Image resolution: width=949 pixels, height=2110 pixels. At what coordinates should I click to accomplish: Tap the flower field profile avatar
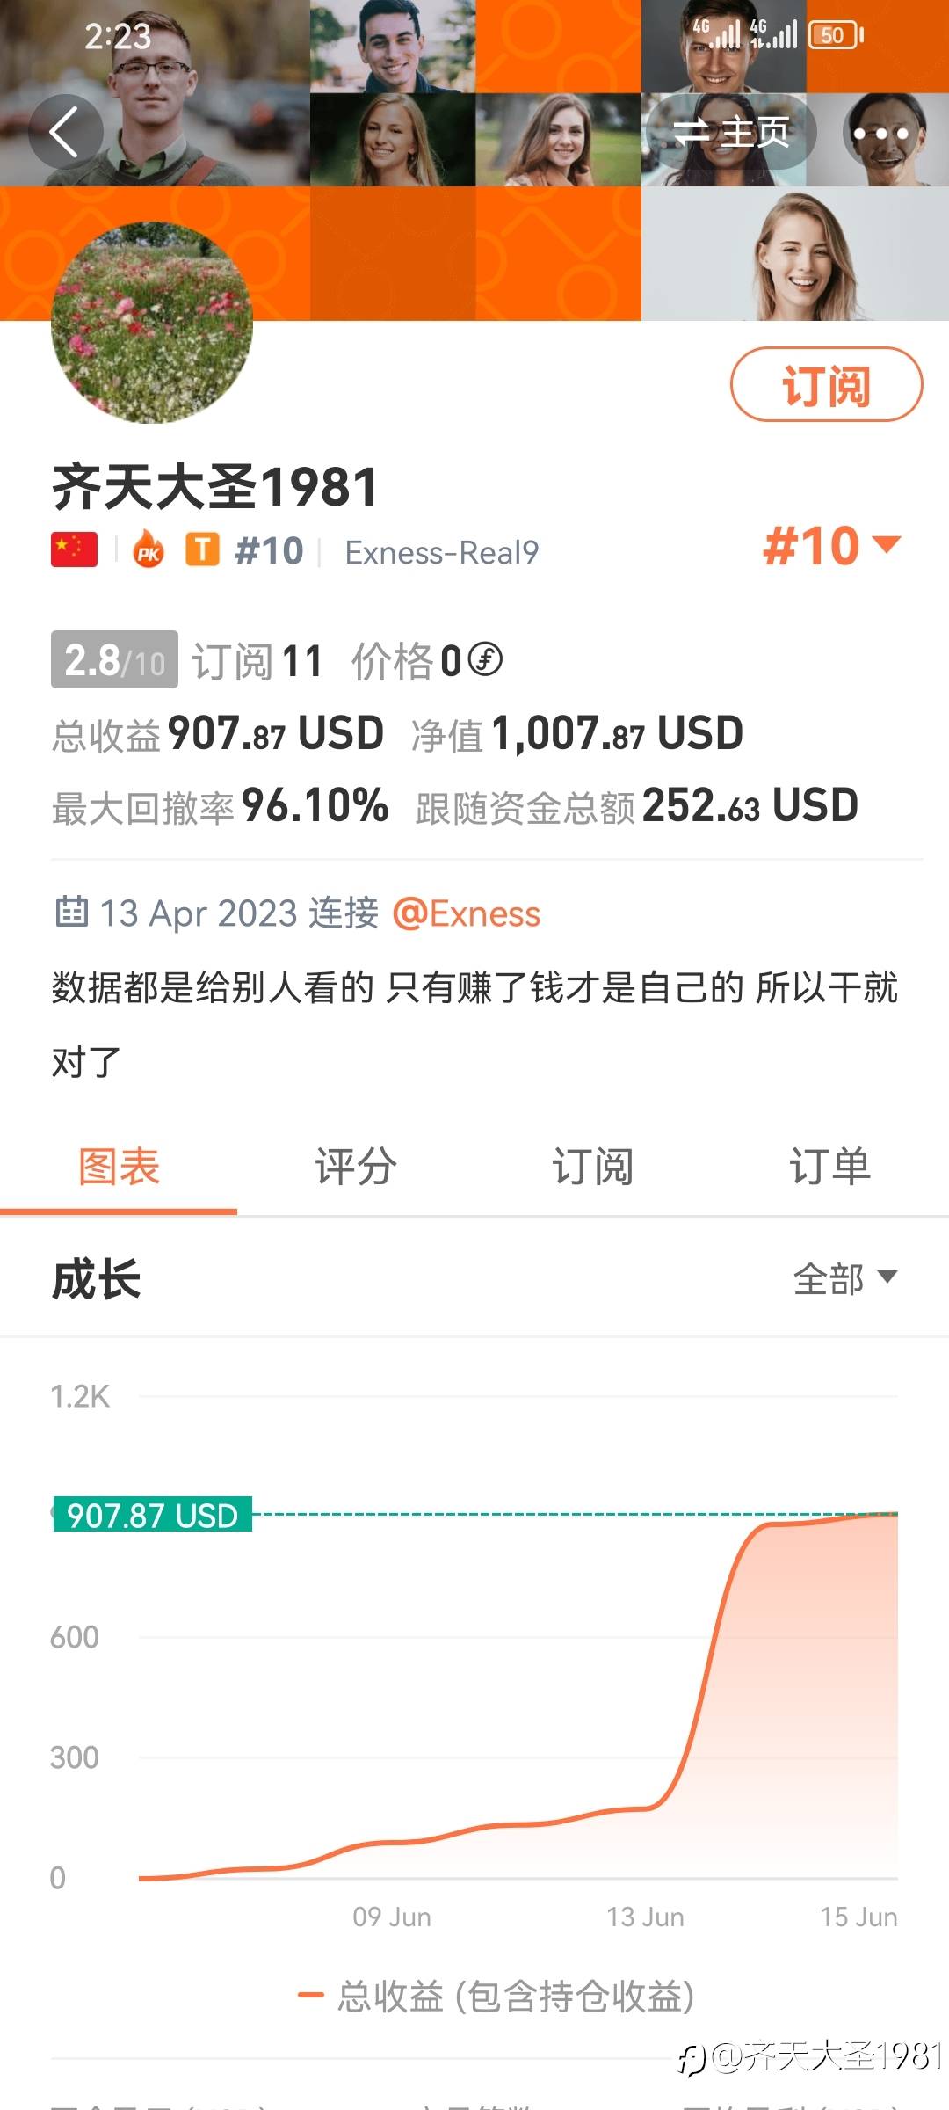(152, 323)
